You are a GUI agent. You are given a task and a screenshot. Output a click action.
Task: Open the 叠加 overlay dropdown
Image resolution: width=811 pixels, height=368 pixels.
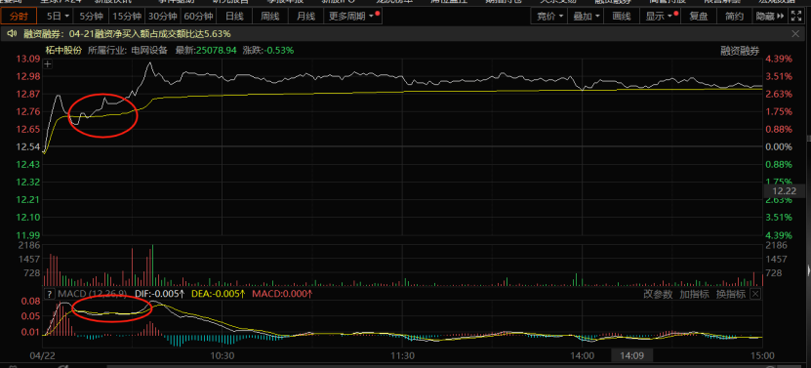(x=587, y=17)
